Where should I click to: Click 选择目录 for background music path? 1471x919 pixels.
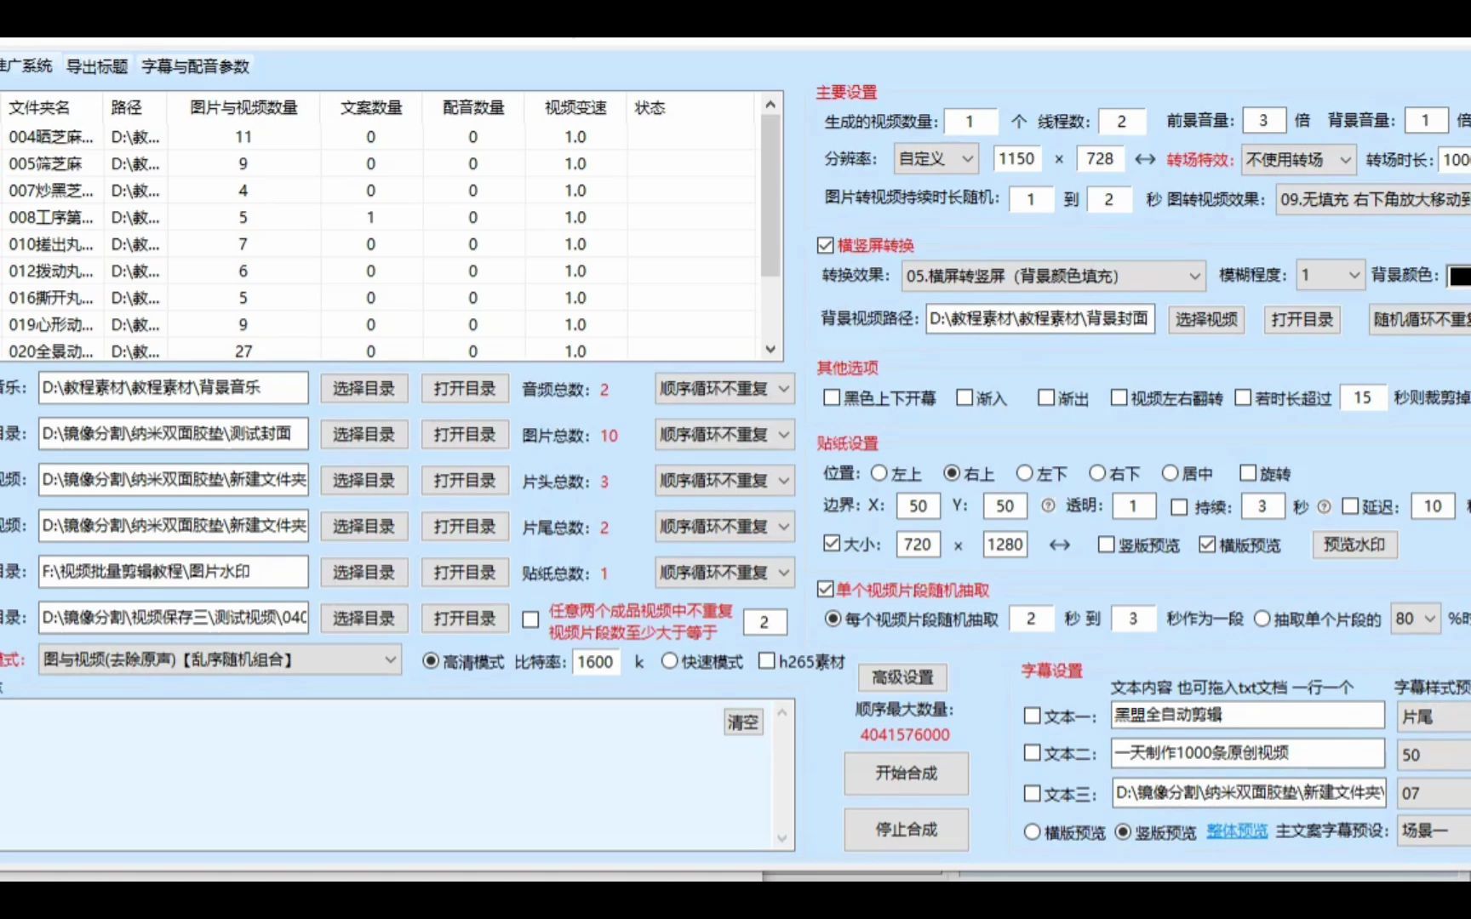[x=364, y=389]
